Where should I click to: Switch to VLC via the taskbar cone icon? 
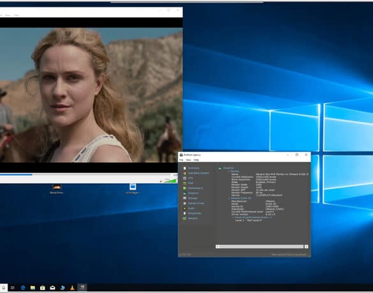[72, 287]
